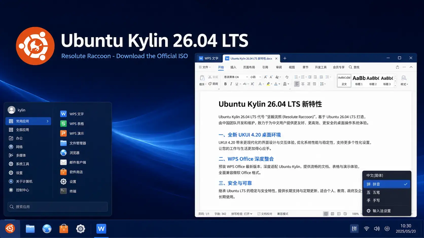The width and height of the screenshot is (424, 238).
Task: Click the 拼 input method tray icon
Action: [354, 229]
